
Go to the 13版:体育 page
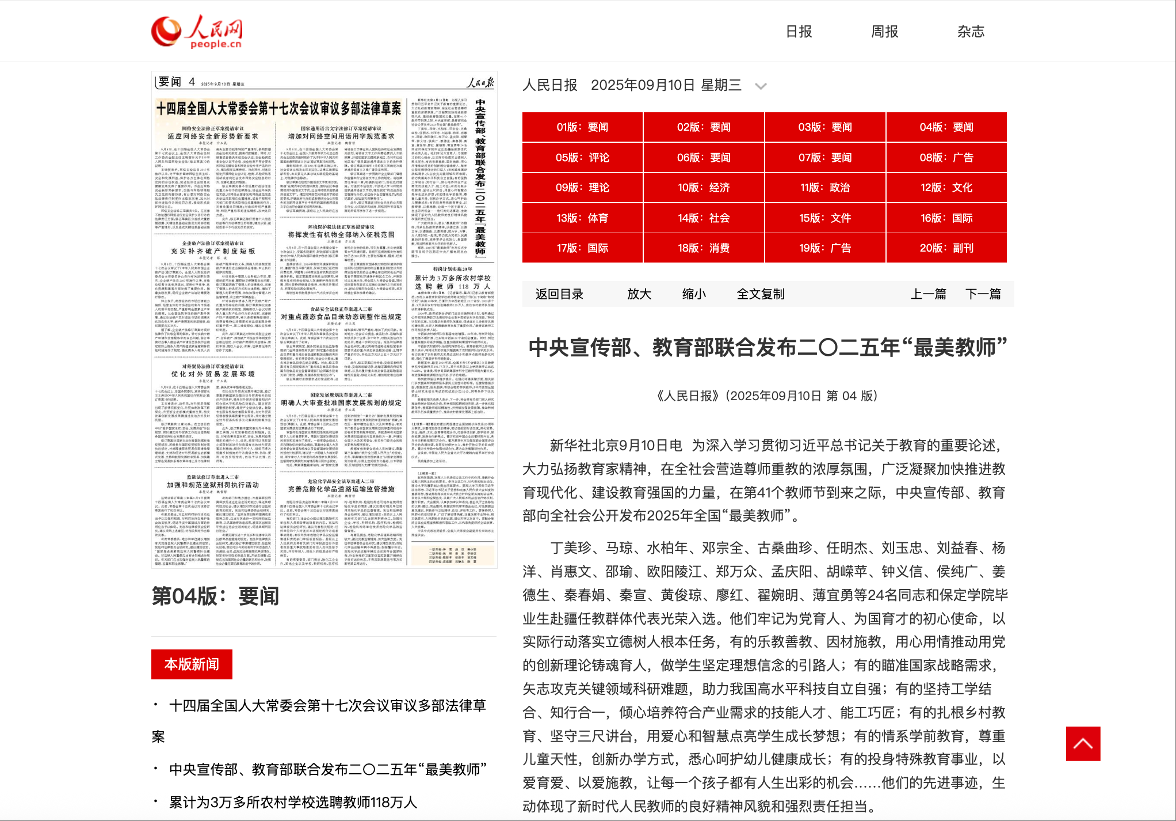[x=582, y=218]
